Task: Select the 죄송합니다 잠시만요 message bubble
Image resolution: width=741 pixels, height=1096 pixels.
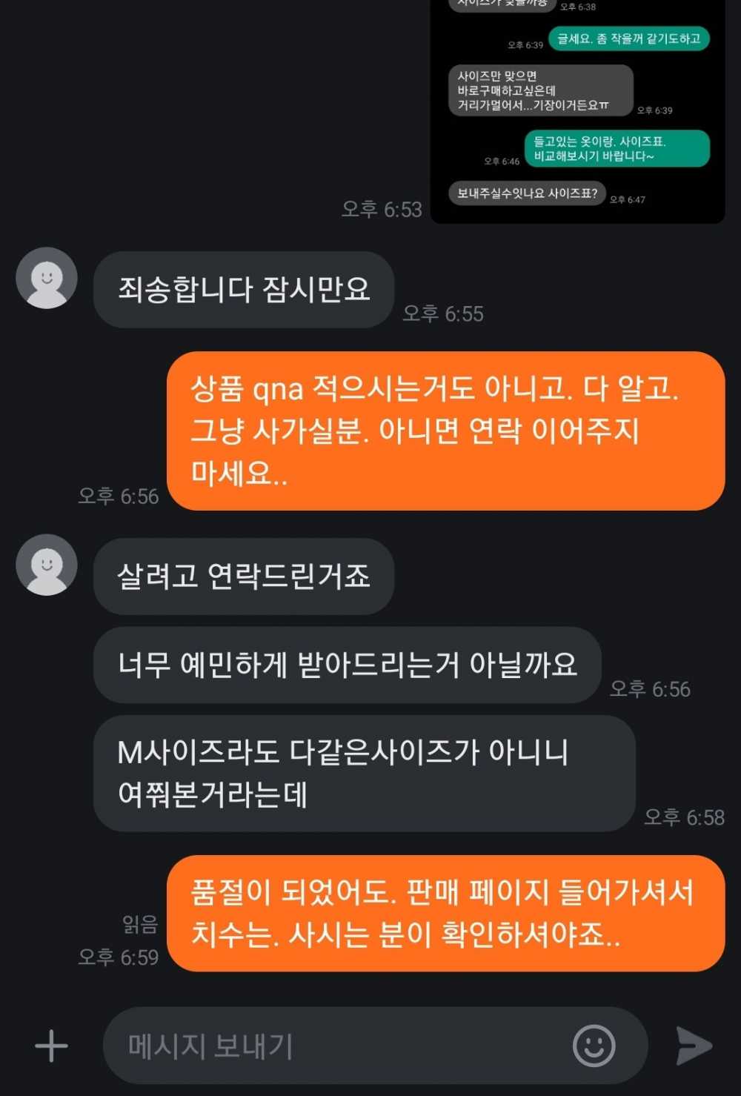Action: (x=244, y=289)
